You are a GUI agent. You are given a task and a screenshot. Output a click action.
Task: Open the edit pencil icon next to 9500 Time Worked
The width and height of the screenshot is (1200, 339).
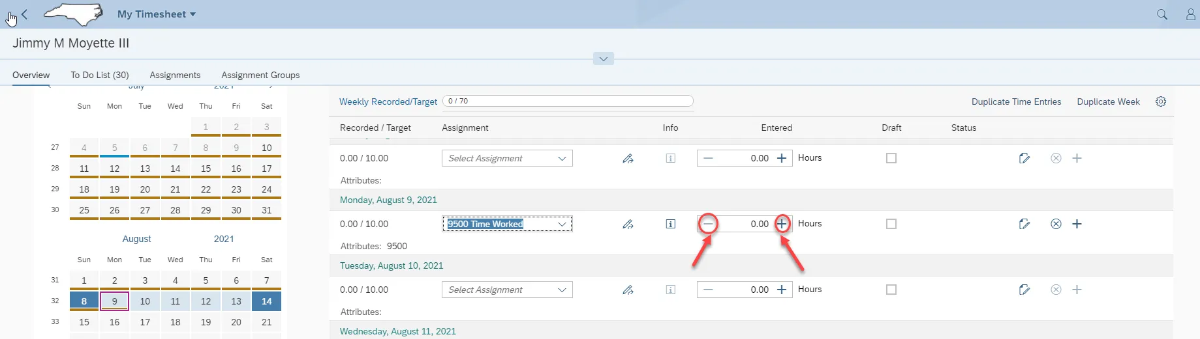(628, 224)
